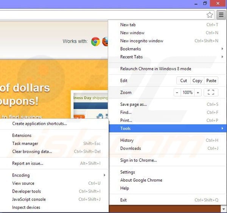Image resolution: width=227 pixels, height=213 pixels.
Task: Expand the Encoding submenu arrow
Action: coord(104,175)
